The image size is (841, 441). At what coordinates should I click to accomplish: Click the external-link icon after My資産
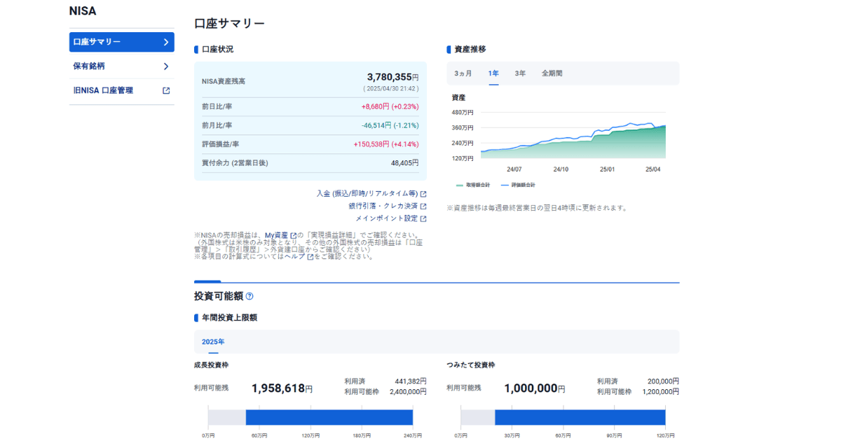pyautogui.click(x=293, y=235)
